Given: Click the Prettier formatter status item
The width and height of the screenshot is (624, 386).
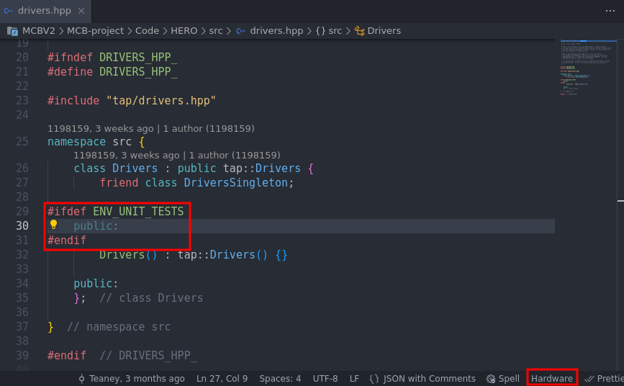Looking at the screenshot, I should pos(605,379).
